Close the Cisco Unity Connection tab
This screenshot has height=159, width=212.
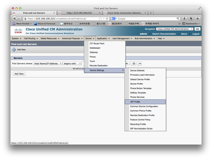tap(145, 13)
